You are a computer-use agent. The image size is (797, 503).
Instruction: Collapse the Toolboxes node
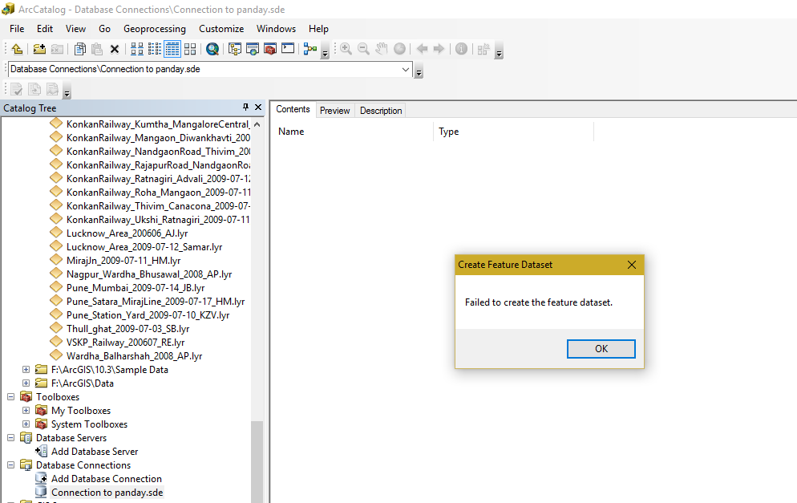[x=10, y=396]
